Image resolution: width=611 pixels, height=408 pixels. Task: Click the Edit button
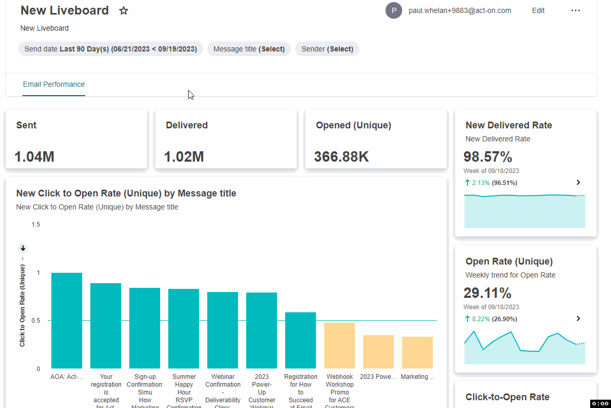(x=538, y=10)
